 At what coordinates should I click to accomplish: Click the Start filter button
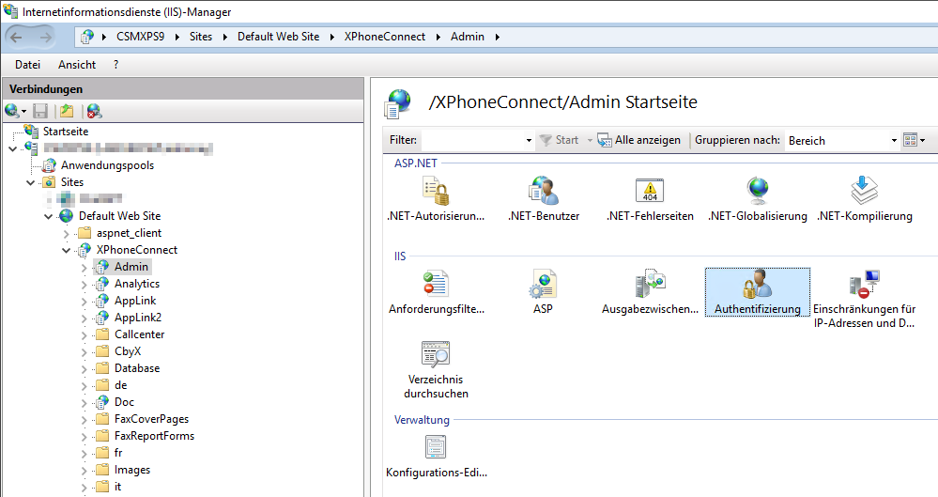[559, 140]
